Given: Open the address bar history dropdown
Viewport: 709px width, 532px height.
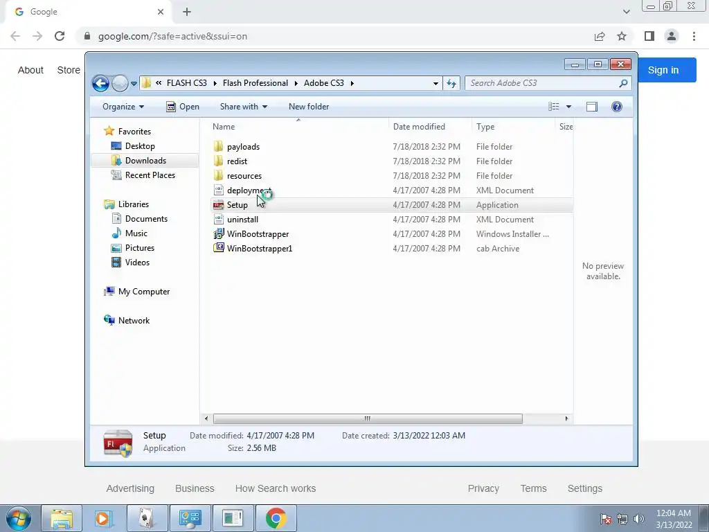Looking at the screenshot, I should tap(436, 83).
